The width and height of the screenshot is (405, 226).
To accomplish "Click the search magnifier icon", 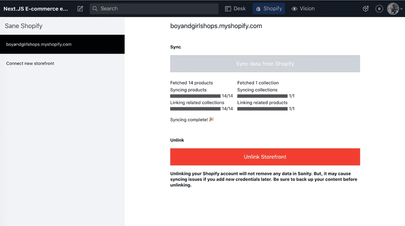I will [x=95, y=9].
